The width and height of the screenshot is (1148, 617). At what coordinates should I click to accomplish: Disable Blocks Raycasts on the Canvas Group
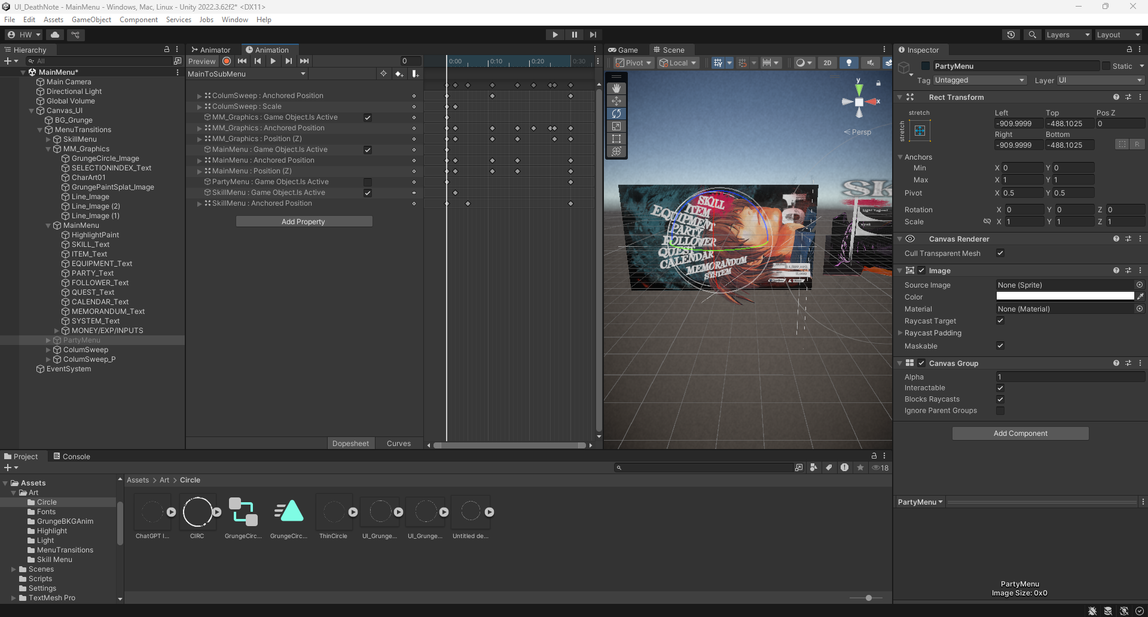click(1000, 399)
